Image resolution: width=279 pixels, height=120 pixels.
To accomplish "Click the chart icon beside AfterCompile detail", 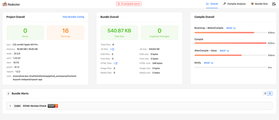I will (228, 51).
